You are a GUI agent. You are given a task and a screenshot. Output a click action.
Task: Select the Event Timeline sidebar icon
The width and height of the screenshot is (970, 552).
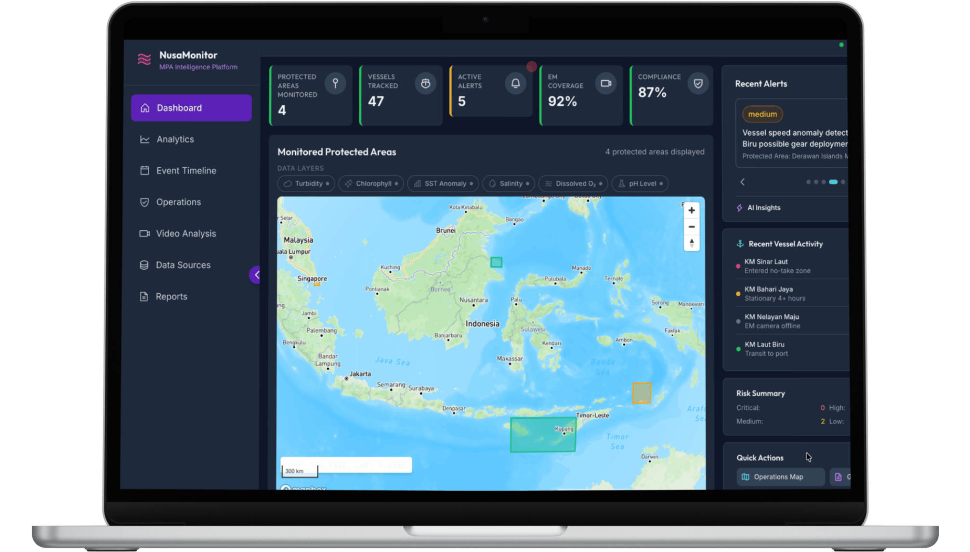(x=144, y=170)
